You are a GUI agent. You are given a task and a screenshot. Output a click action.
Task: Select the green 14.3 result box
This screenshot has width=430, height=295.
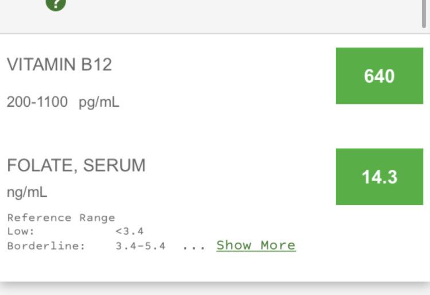pyautogui.click(x=380, y=176)
